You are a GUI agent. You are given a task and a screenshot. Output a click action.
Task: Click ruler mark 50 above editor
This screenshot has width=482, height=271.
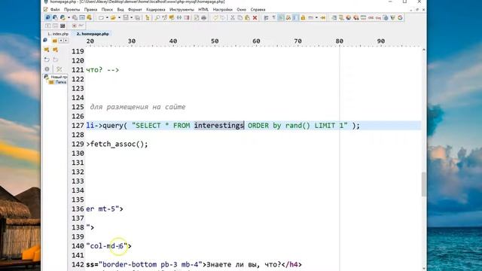coord(215,41)
